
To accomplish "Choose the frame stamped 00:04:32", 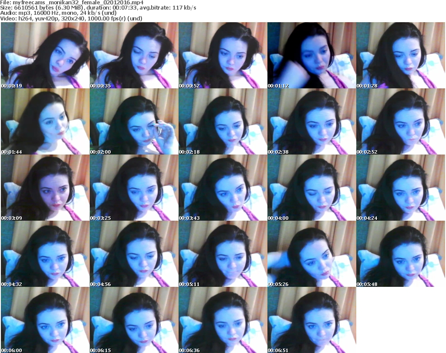I will click(45, 254).
